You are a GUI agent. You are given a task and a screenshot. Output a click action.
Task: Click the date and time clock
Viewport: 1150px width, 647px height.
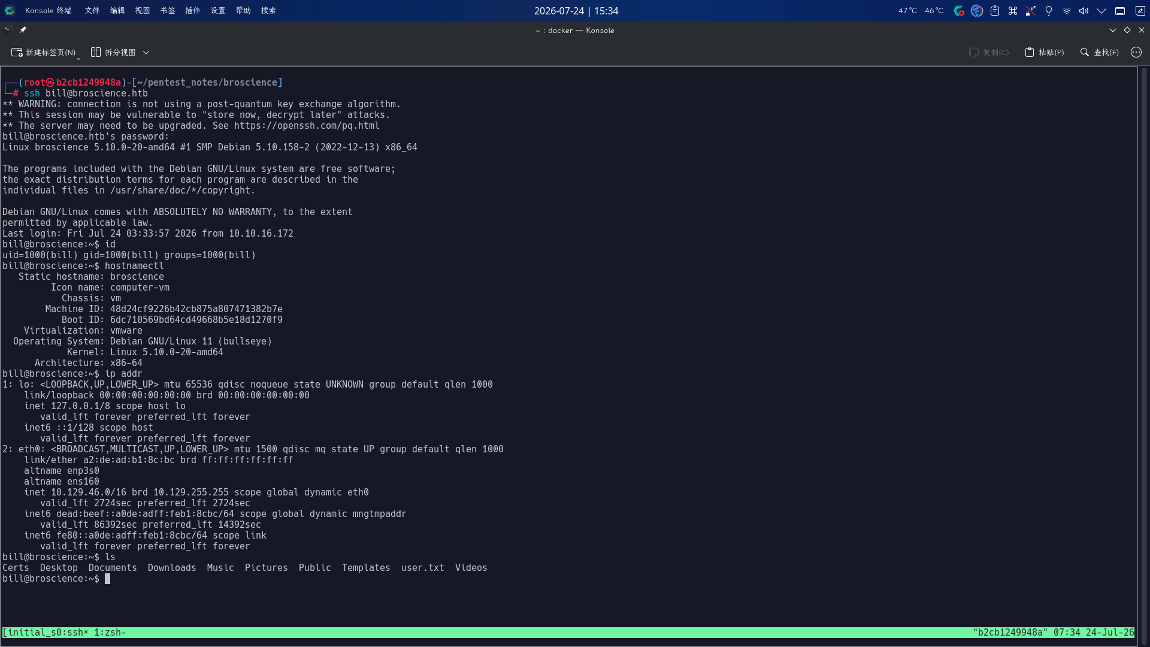pos(576,11)
